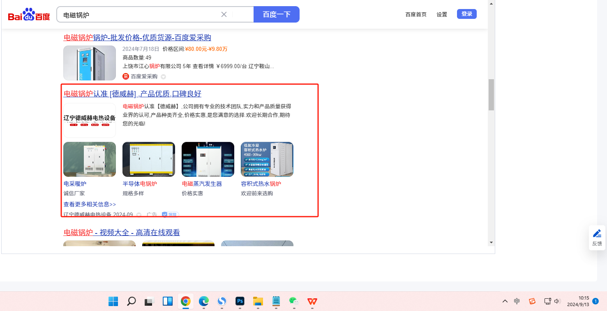607x311 pixels.
Task: Show hidden system tray icons
Action: (505, 301)
